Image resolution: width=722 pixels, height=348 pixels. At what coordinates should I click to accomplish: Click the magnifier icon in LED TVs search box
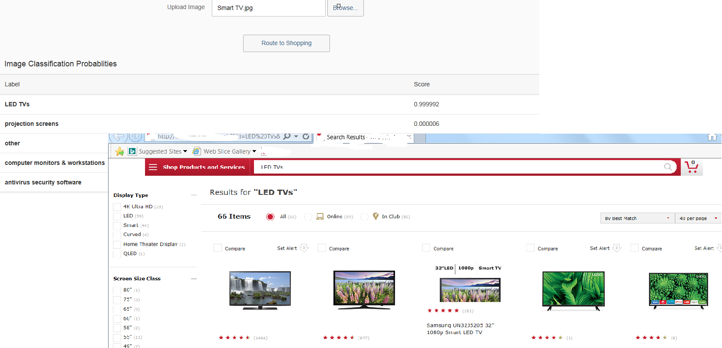point(668,167)
